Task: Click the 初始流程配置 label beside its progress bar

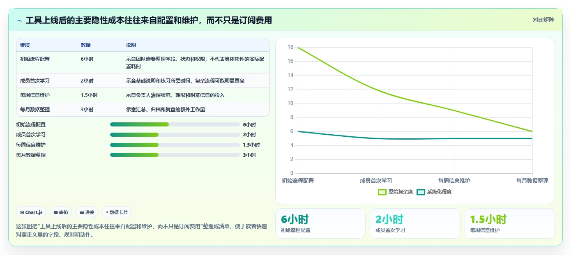Action: [x=31, y=124]
